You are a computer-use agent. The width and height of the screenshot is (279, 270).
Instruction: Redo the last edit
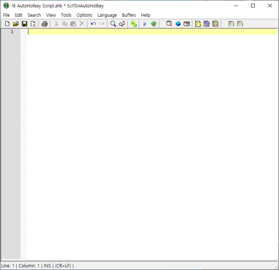coord(102,24)
